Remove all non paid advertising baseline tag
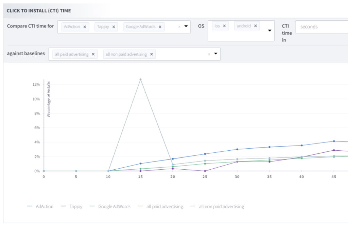Image resolution: width=348 pixels, height=226 pixels. (x=151, y=54)
